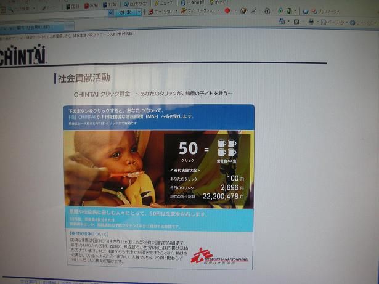Click the four cups 栄養食×4食 icon
The image size is (379, 284).
pos(227,151)
